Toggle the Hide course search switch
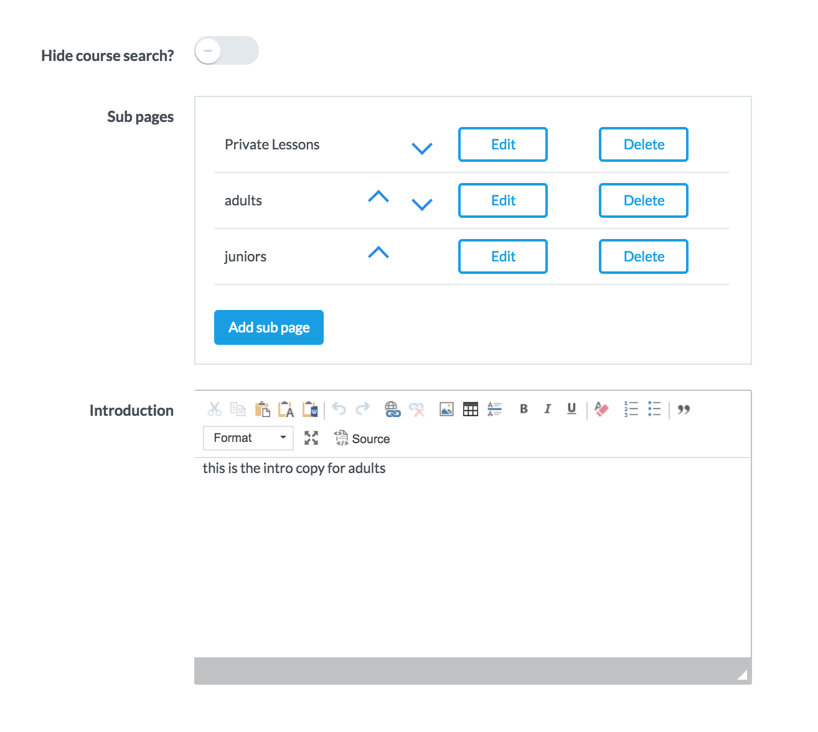This screenshot has width=818, height=732. coord(226,50)
